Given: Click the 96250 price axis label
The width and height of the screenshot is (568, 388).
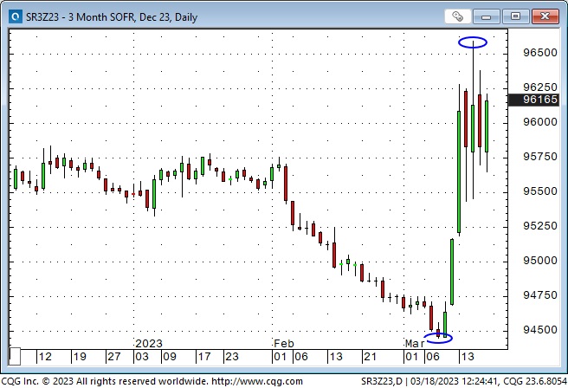Looking at the screenshot, I should point(540,87).
